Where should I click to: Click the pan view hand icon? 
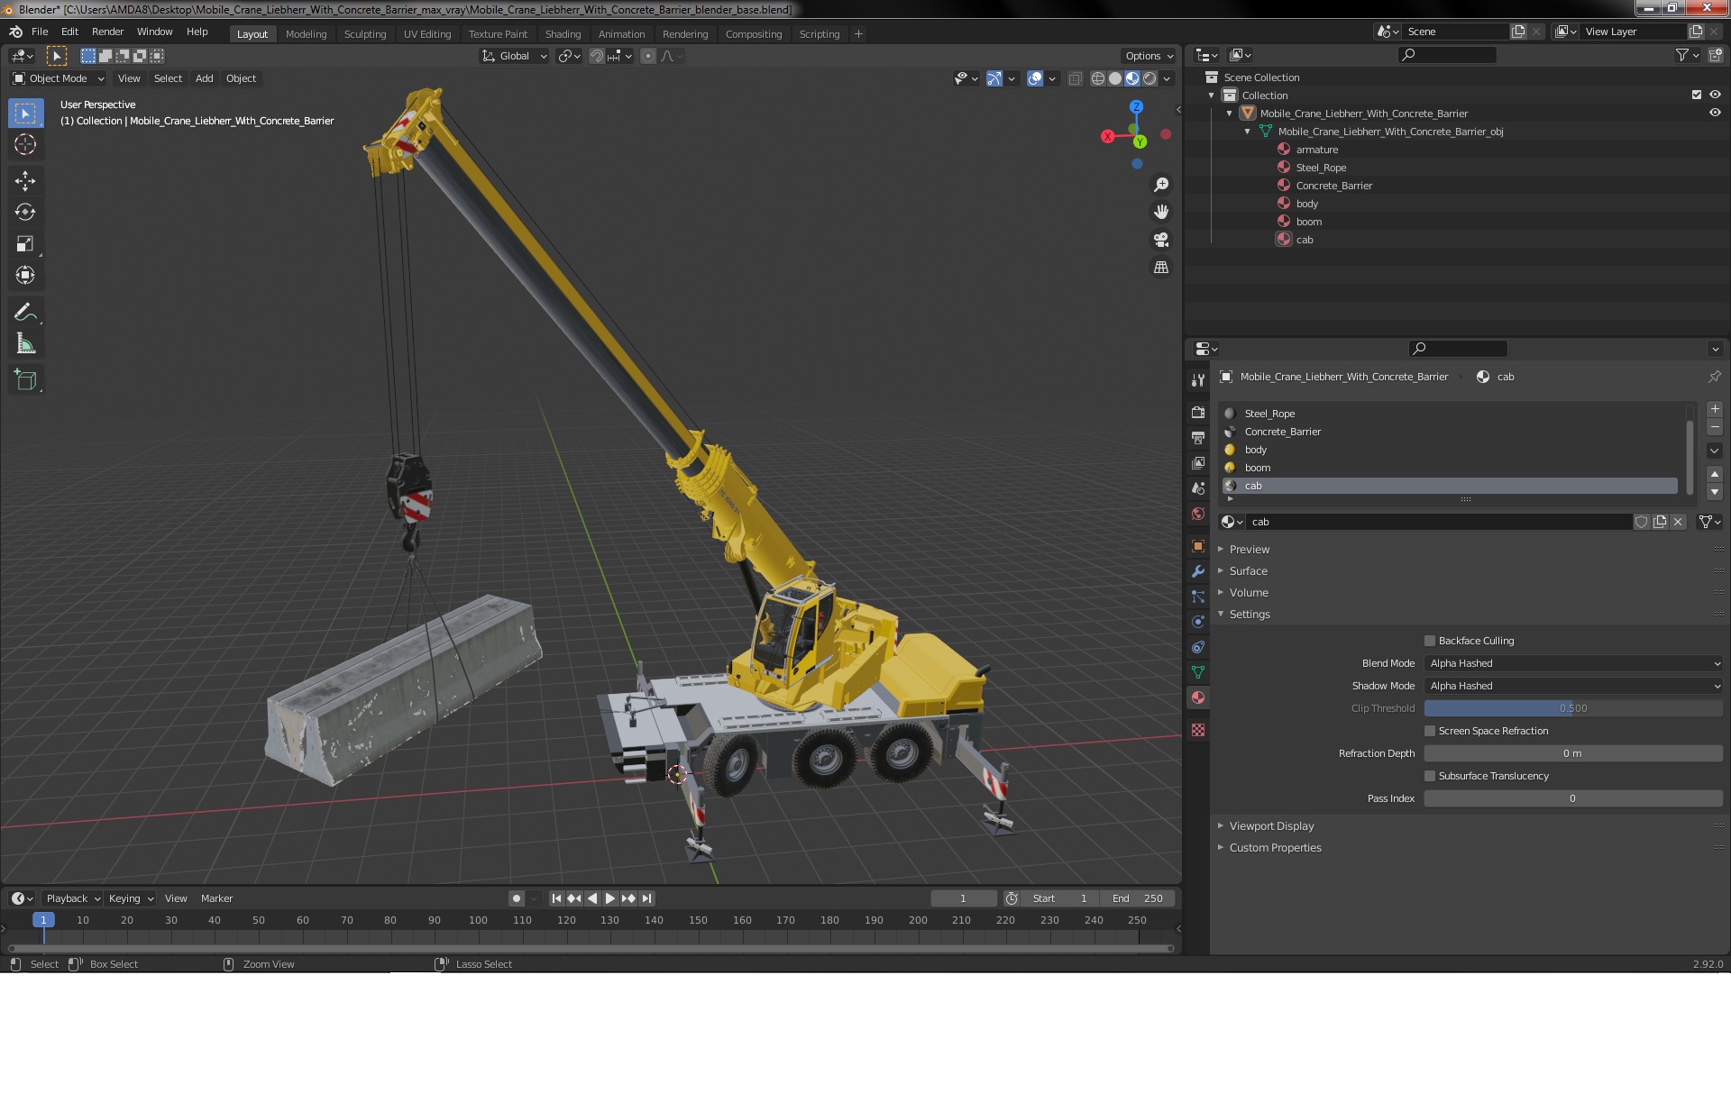click(1161, 212)
